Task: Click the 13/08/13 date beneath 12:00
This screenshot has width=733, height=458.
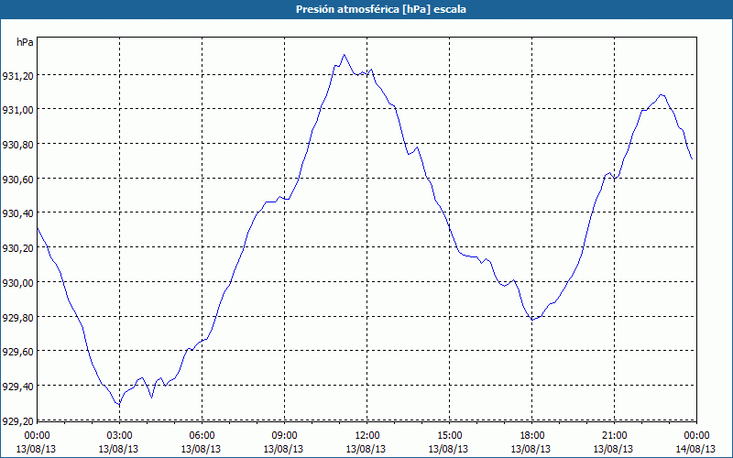Action: coord(366,449)
